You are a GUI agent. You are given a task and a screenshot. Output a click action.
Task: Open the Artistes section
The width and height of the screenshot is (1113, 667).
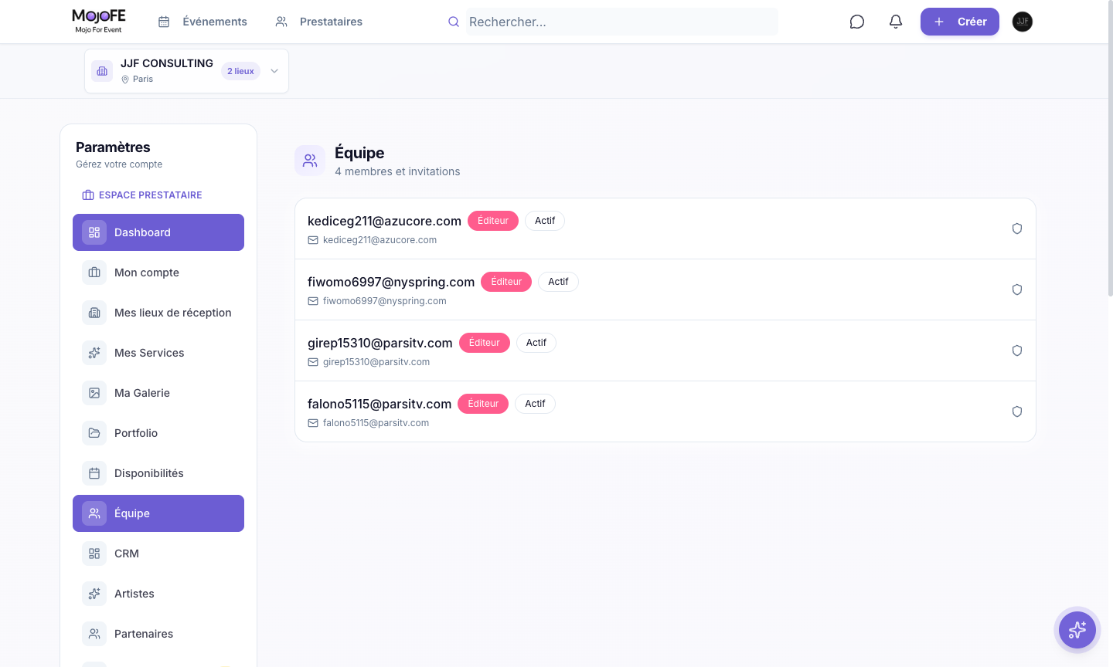pyautogui.click(x=158, y=594)
